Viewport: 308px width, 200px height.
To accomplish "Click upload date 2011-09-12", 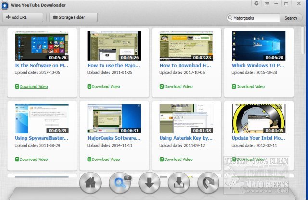I will (x=194, y=146).
